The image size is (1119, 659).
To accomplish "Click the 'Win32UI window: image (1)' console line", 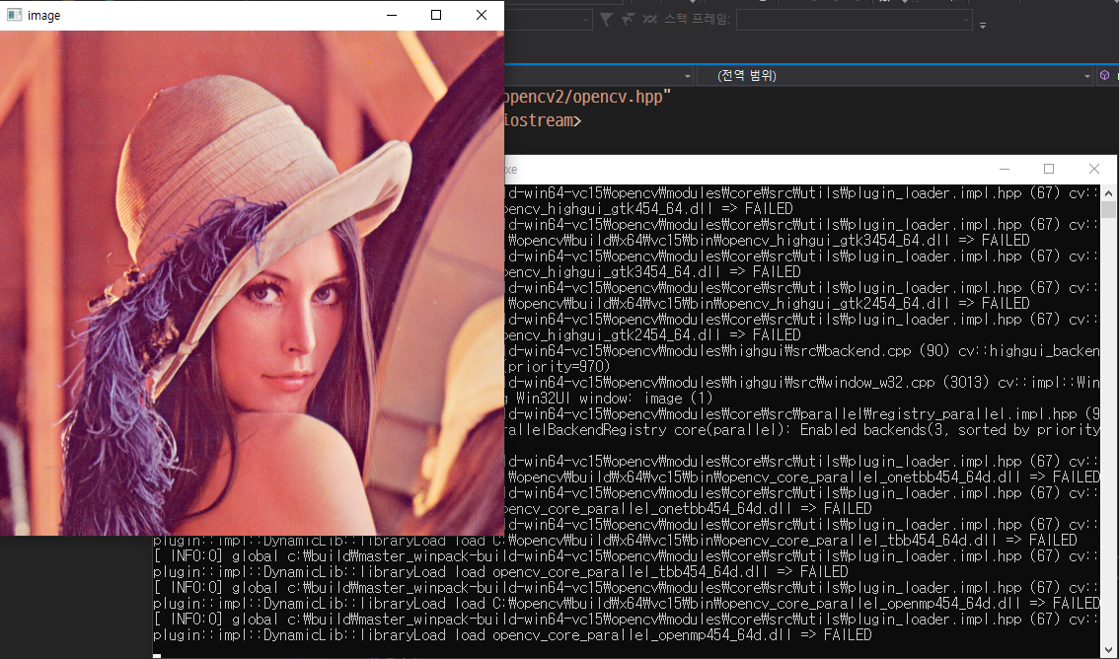I will [x=609, y=398].
